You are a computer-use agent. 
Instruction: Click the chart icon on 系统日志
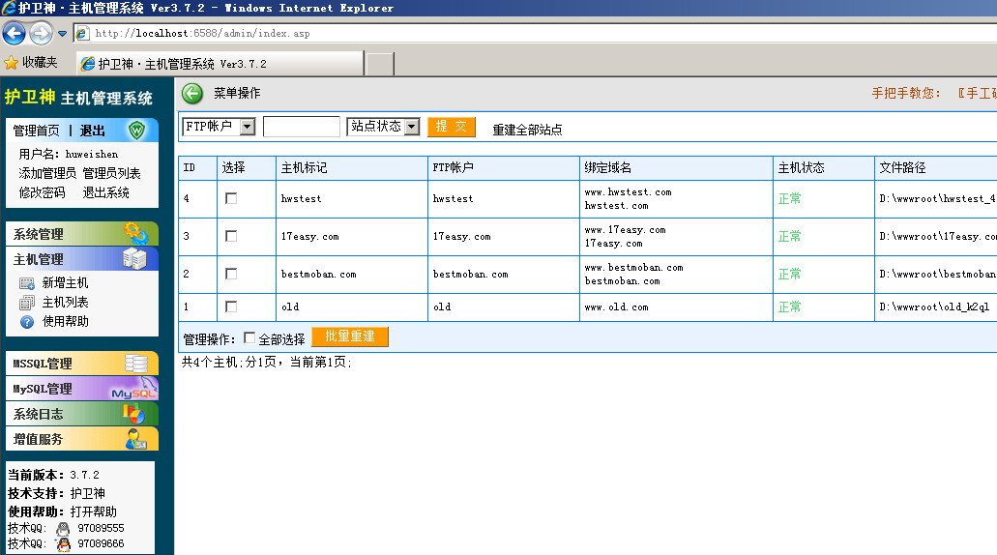133,414
